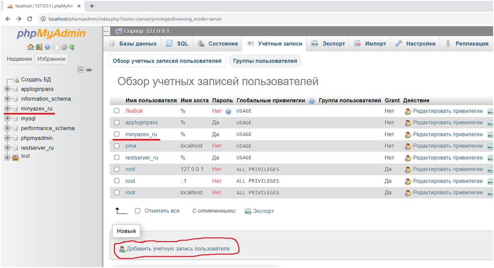Tick the checkbox for root at localhost
The height and width of the screenshot is (268, 494).
tap(117, 192)
